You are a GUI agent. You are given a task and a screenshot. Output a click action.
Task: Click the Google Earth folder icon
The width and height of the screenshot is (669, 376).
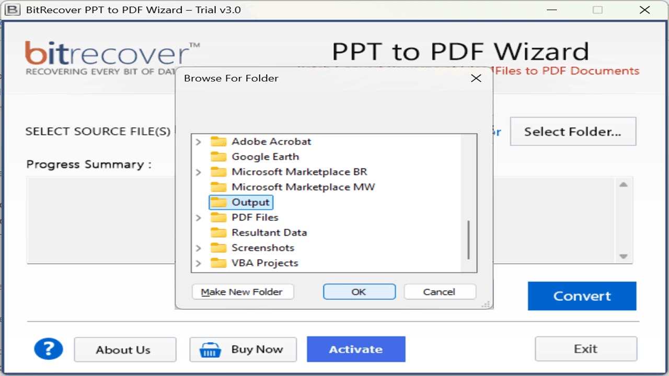(218, 157)
